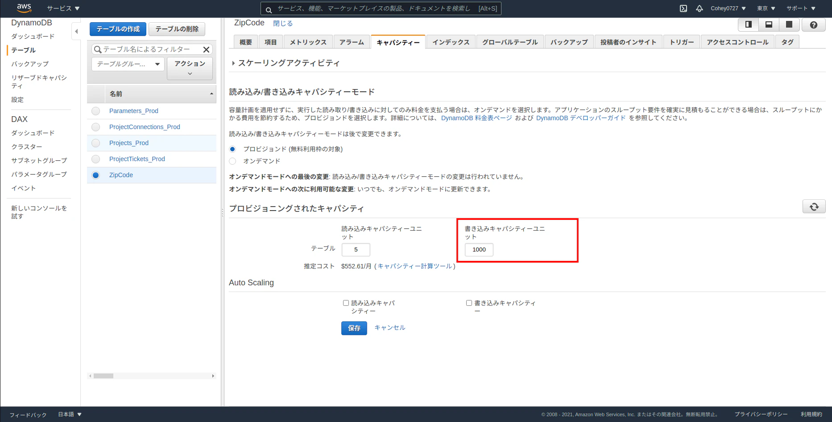The image size is (832, 422).
Task: Launch the CloudShell terminal icon
Action: [x=683, y=8]
